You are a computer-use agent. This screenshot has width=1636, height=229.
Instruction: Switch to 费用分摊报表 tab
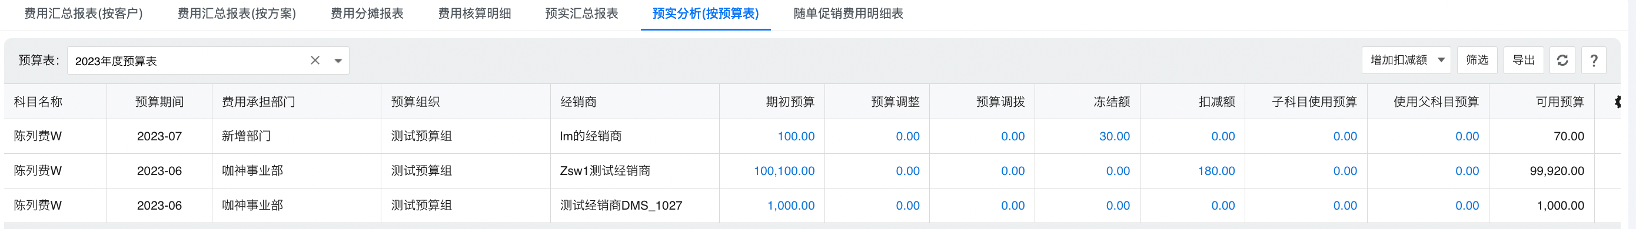pyautogui.click(x=367, y=14)
